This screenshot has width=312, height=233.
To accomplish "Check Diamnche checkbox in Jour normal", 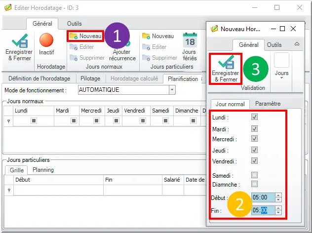I will (x=254, y=184).
